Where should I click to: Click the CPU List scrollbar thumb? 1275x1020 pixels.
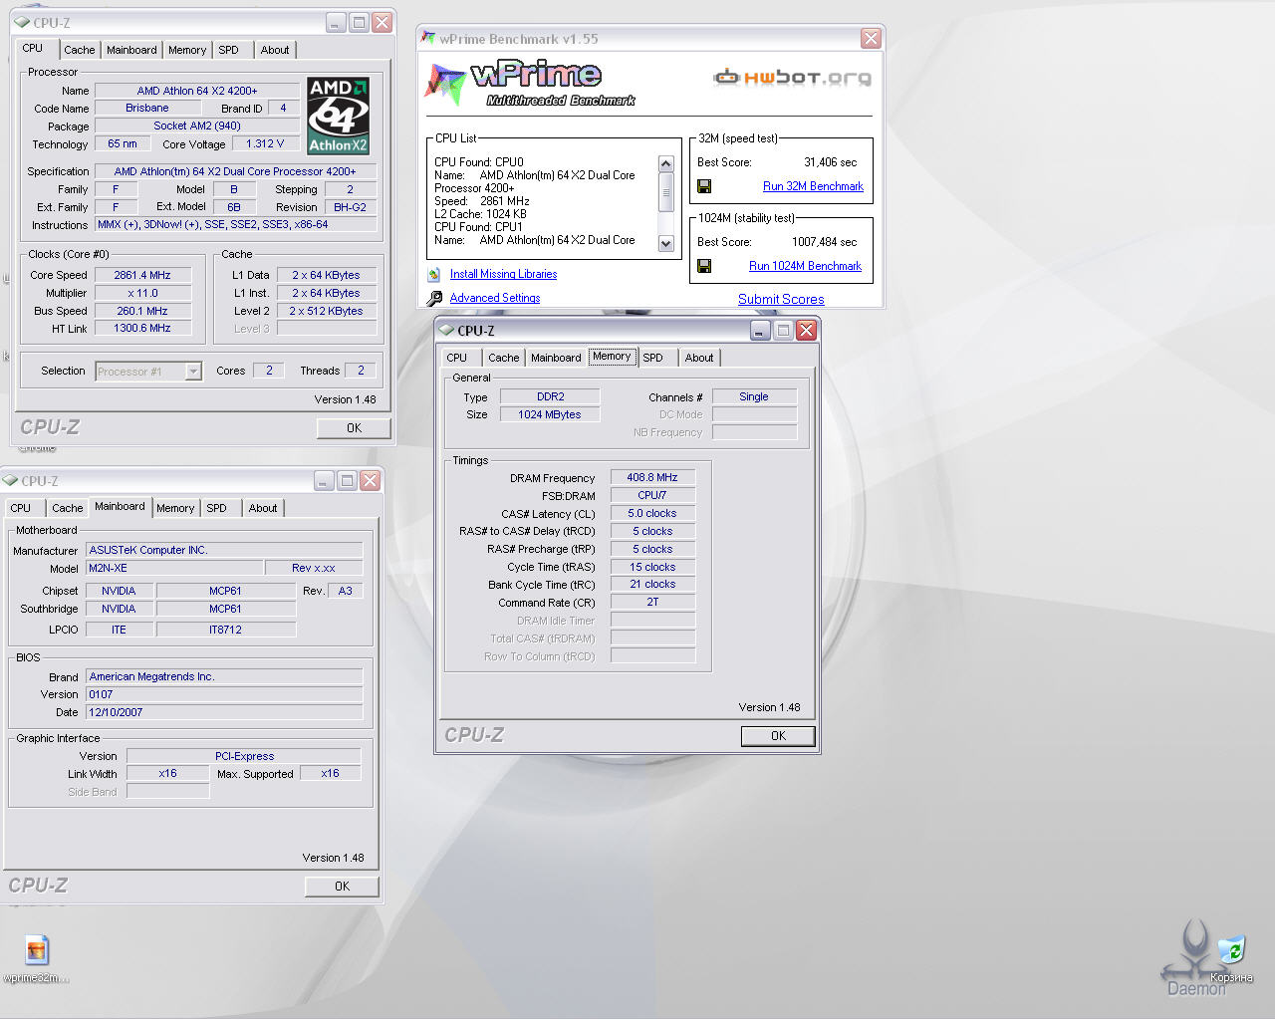pyautogui.click(x=666, y=192)
